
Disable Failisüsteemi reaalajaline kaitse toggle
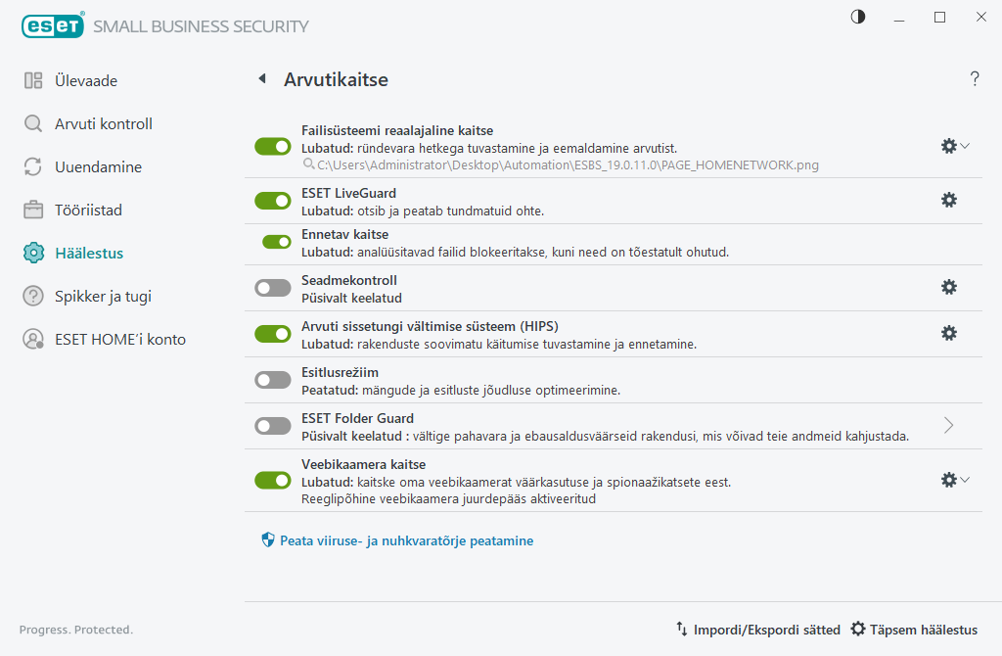pyautogui.click(x=273, y=146)
